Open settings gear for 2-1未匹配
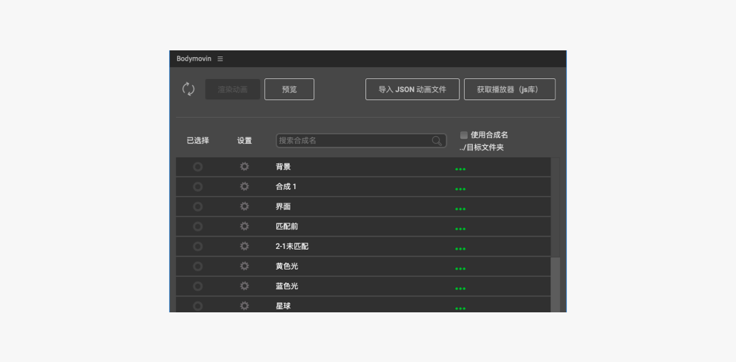 [x=244, y=246]
